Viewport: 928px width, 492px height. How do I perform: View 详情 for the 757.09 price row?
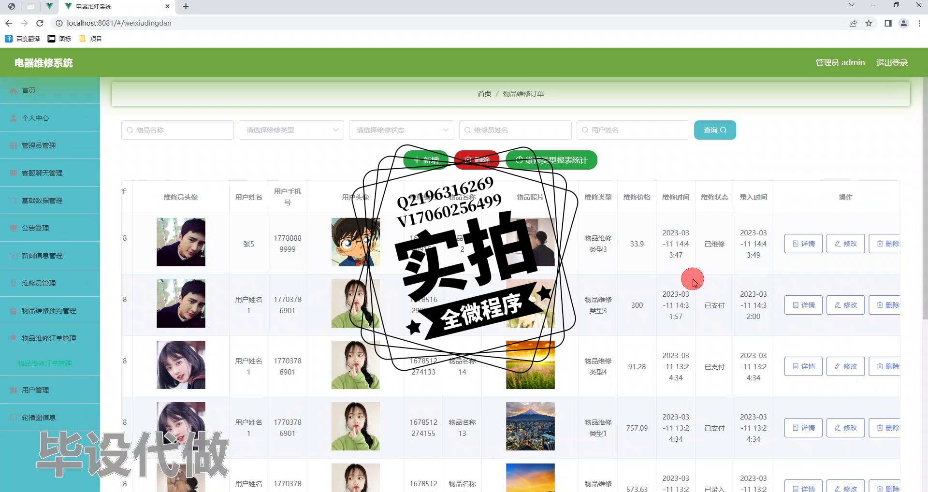coord(803,428)
